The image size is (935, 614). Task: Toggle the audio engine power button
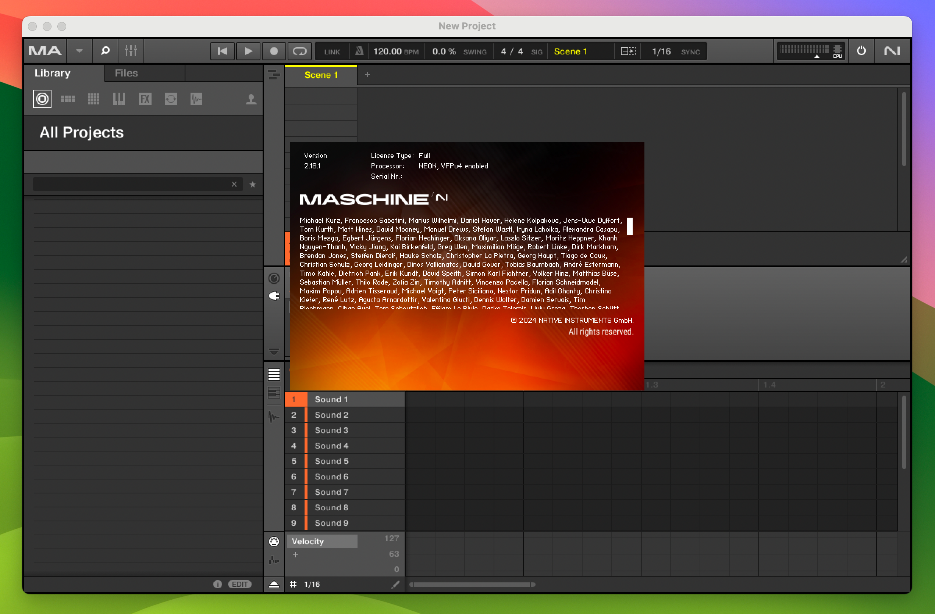pyautogui.click(x=861, y=51)
